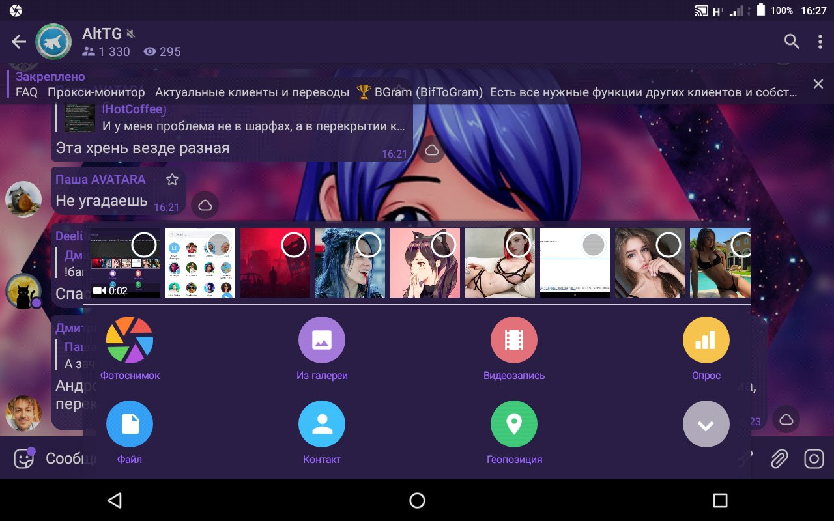834x521 pixels.
Task: Tap cloud icon next to 16:21 message "Эта хрень везде разная"
Action: point(431,151)
